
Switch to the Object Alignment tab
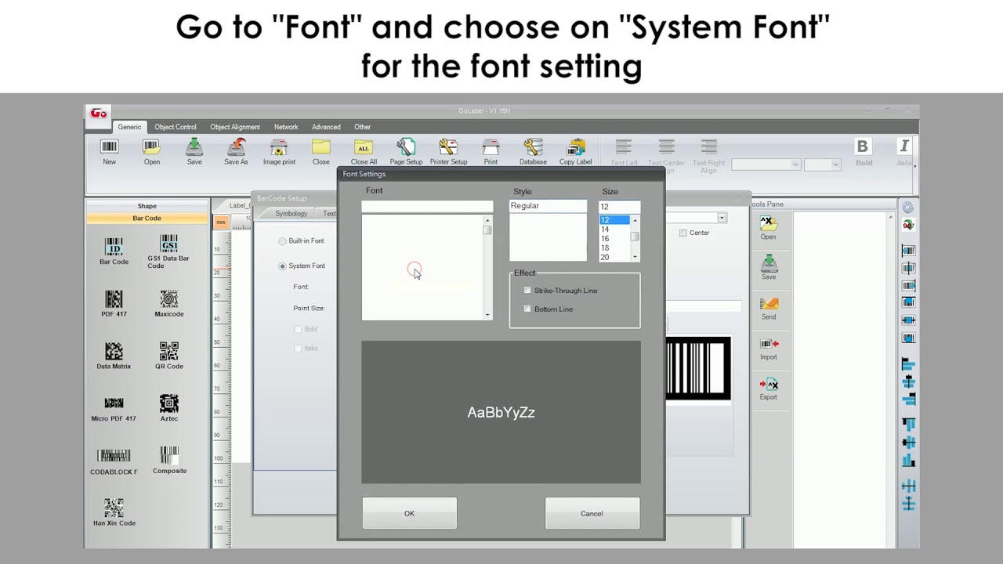pyautogui.click(x=235, y=127)
